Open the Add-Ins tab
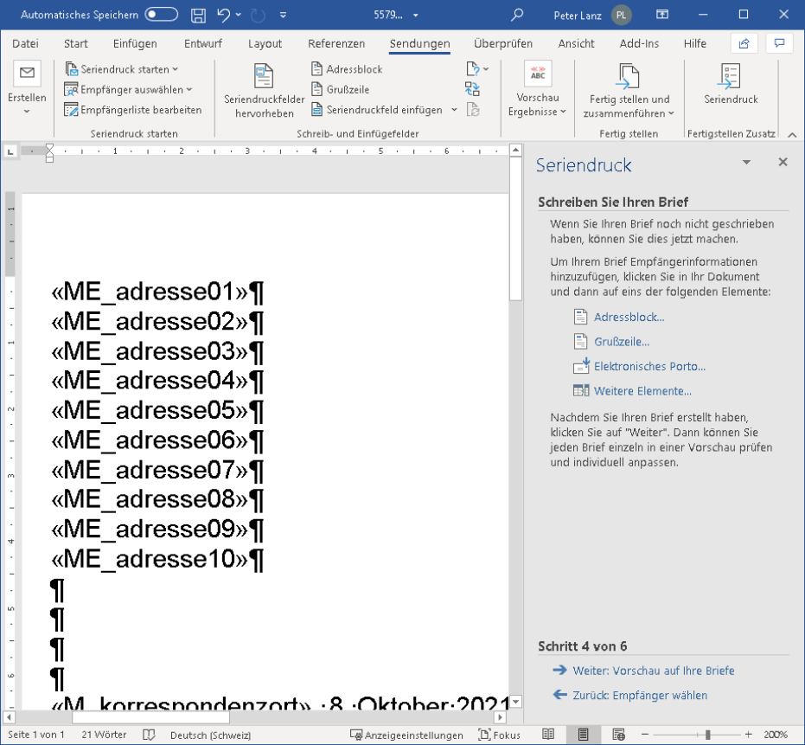The height and width of the screenshot is (745, 805). pos(639,43)
